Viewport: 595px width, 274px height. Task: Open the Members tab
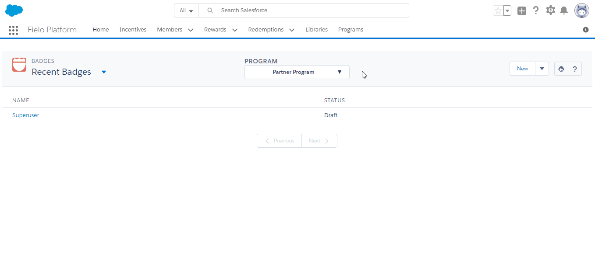[x=170, y=30]
